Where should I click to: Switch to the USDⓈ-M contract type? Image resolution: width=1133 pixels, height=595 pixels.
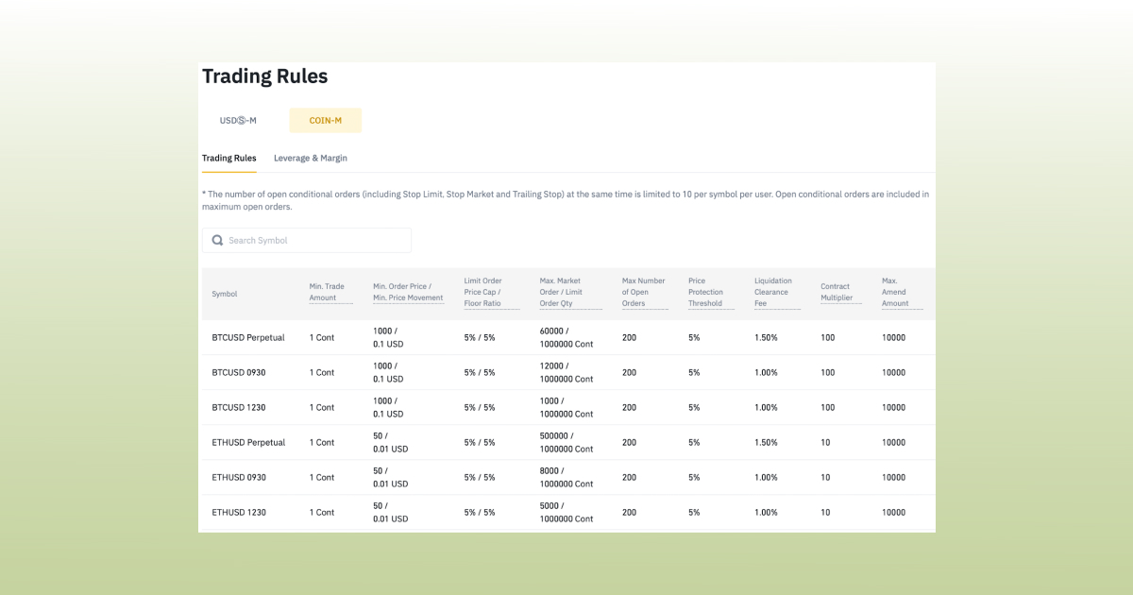[237, 120]
